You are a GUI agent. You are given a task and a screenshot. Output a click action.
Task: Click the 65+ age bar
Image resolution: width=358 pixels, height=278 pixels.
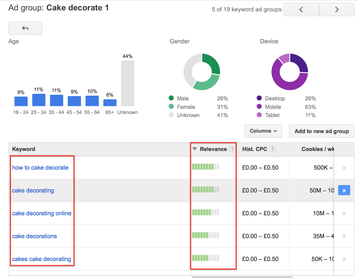pos(110,103)
